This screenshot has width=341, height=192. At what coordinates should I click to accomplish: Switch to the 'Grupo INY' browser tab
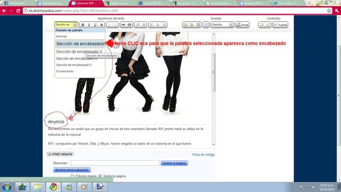click(x=153, y=3)
